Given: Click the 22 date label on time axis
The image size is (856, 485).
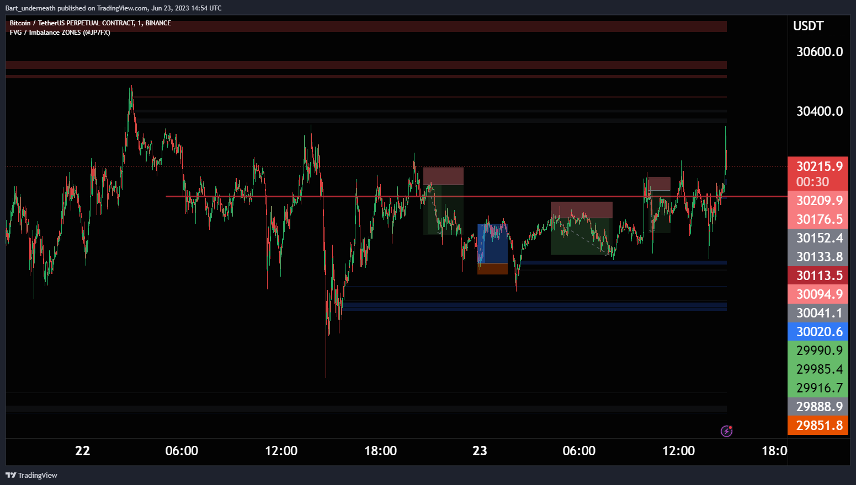Looking at the screenshot, I should [82, 451].
